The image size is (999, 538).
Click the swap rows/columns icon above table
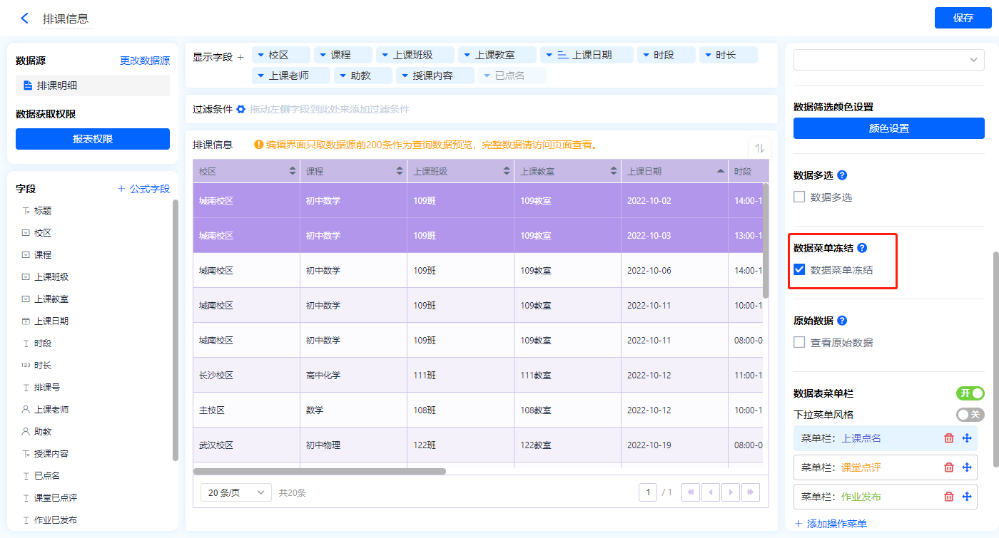[x=760, y=148]
